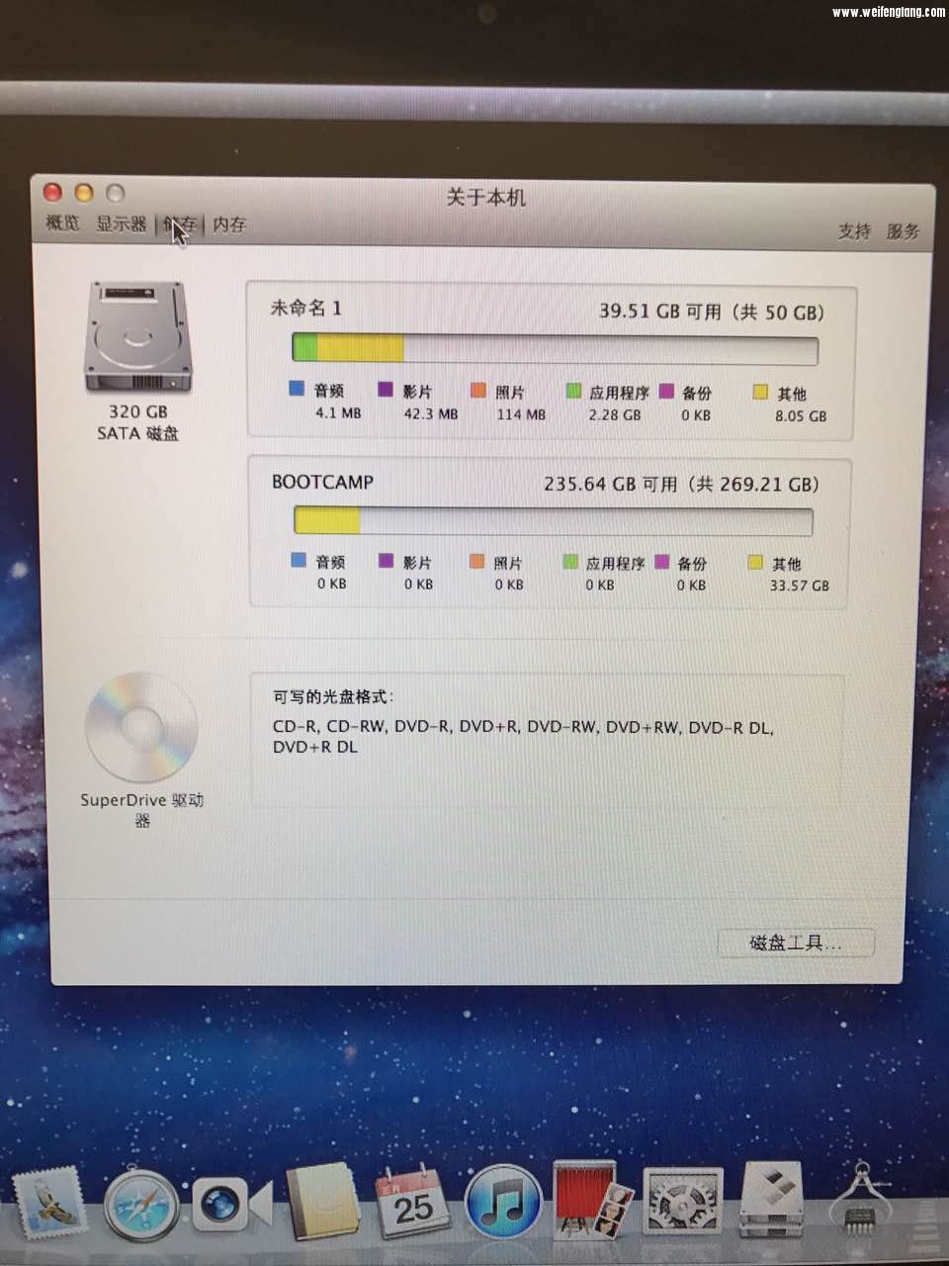This screenshot has width=949, height=1266.
Task: Launch iTunes from the Dock
Action: [503, 1202]
